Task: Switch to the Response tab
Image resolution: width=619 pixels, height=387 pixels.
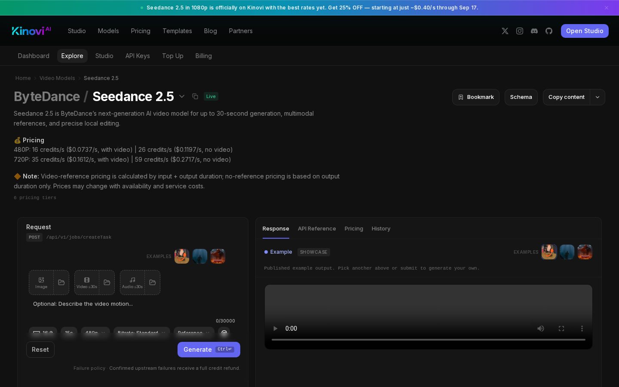Action: click(276, 229)
